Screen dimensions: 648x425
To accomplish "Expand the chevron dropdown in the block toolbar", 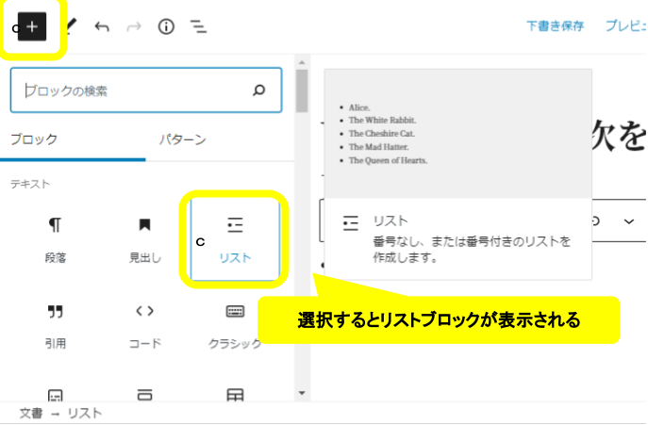I will 628,221.
